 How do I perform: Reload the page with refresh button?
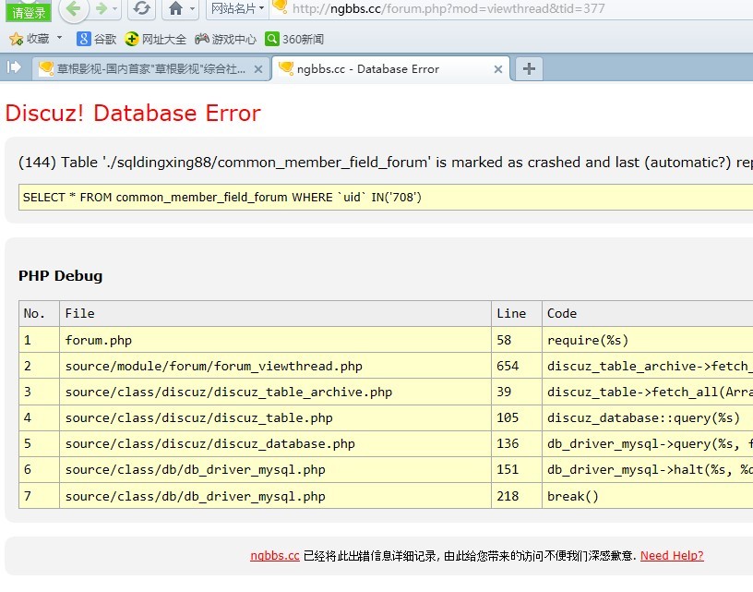(141, 9)
